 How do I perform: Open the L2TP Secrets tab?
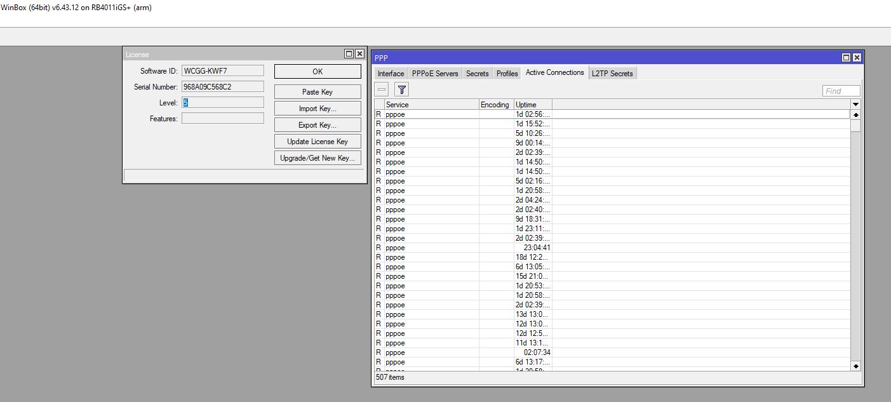612,74
